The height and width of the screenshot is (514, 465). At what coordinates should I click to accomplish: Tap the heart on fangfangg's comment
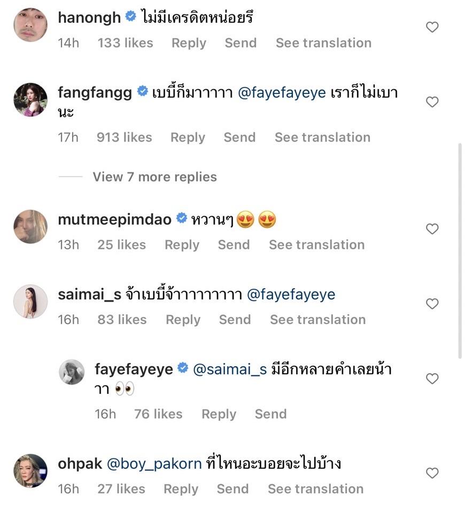(x=432, y=102)
